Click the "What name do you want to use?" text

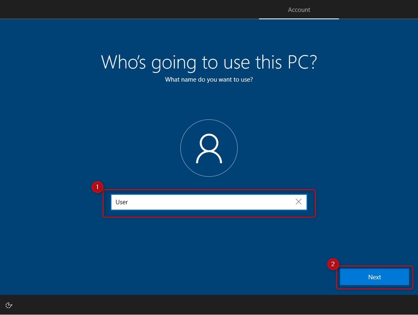pos(209,80)
